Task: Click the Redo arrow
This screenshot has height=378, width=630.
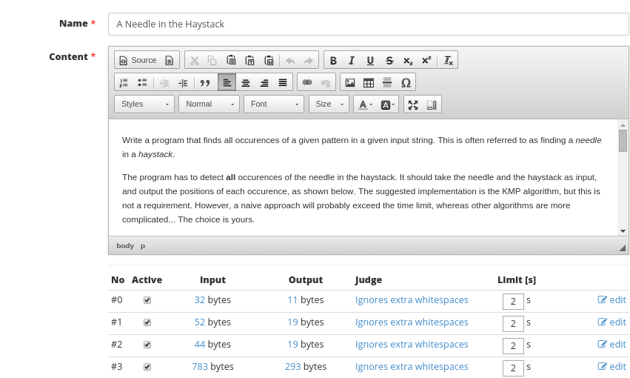Action: pos(309,60)
